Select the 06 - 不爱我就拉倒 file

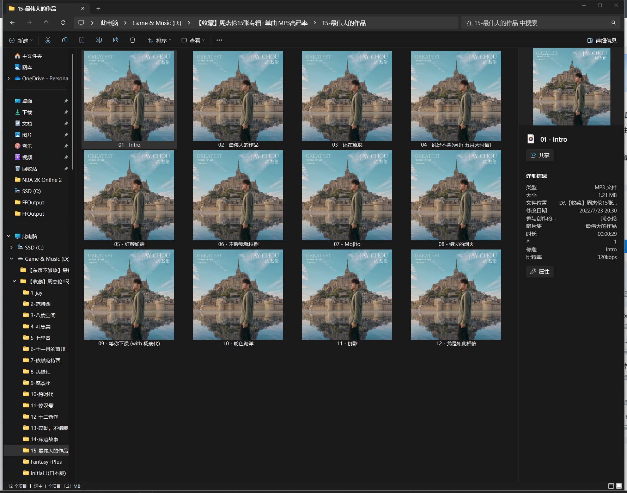tap(238, 199)
